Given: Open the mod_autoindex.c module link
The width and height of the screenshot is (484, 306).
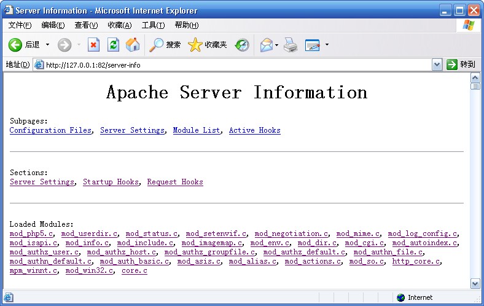Looking at the screenshot, I should (x=425, y=243).
